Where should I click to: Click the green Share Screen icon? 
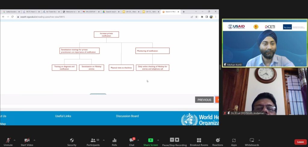pyautogui.click(x=150, y=140)
